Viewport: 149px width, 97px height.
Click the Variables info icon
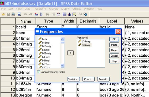(x=41, y=14)
